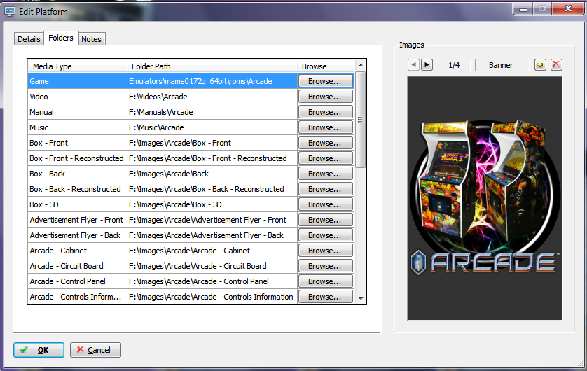
Task: Click the folder list scroll up arrow
Action: (361, 65)
